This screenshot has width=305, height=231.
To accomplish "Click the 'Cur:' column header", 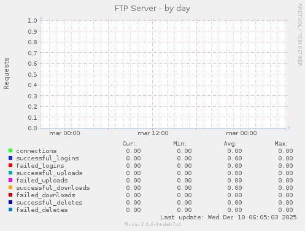I will point(129,144).
